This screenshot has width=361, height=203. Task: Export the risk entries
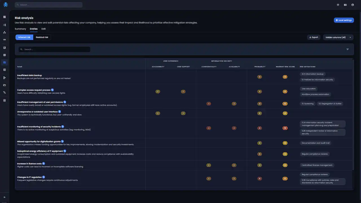click(314, 37)
